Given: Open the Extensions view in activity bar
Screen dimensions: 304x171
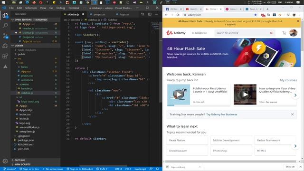Looking at the screenshot, I should tap(5, 56).
